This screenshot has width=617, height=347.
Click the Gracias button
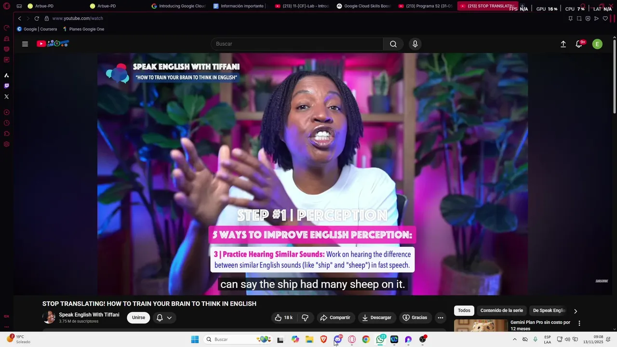[415, 318]
